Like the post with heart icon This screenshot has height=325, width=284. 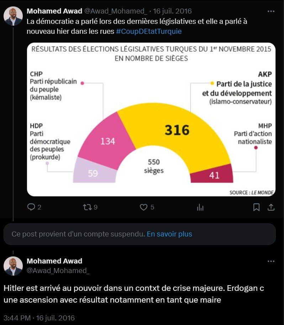[x=143, y=207]
